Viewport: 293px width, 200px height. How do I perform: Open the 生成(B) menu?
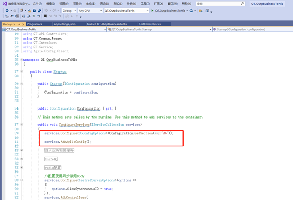click(x=91, y=4)
